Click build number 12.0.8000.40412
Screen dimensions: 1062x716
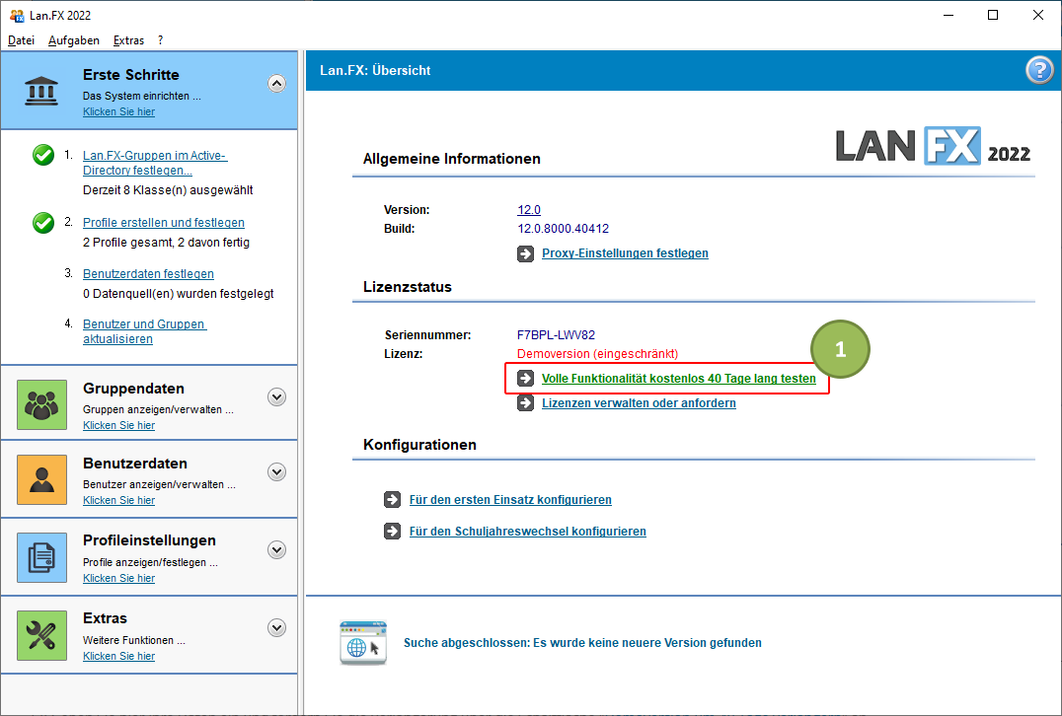tap(563, 229)
